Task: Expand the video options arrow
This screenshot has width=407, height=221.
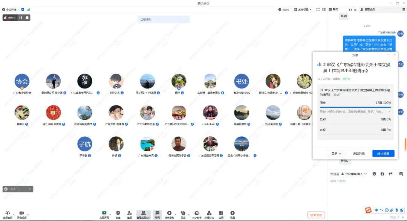Action: (x=28, y=215)
